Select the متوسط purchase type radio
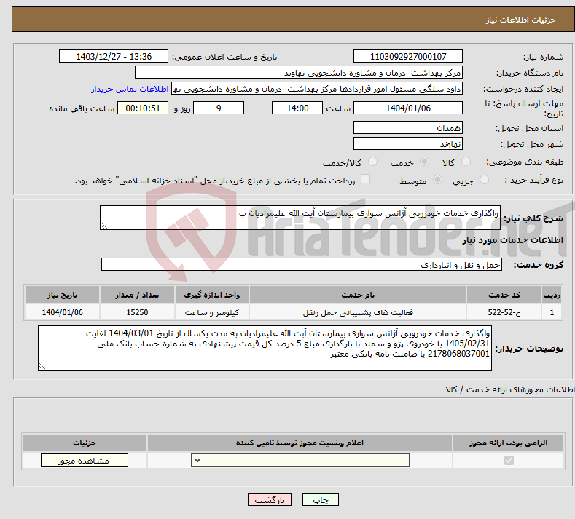The height and width of the screenshot is (519, 575). click(437, 180)
